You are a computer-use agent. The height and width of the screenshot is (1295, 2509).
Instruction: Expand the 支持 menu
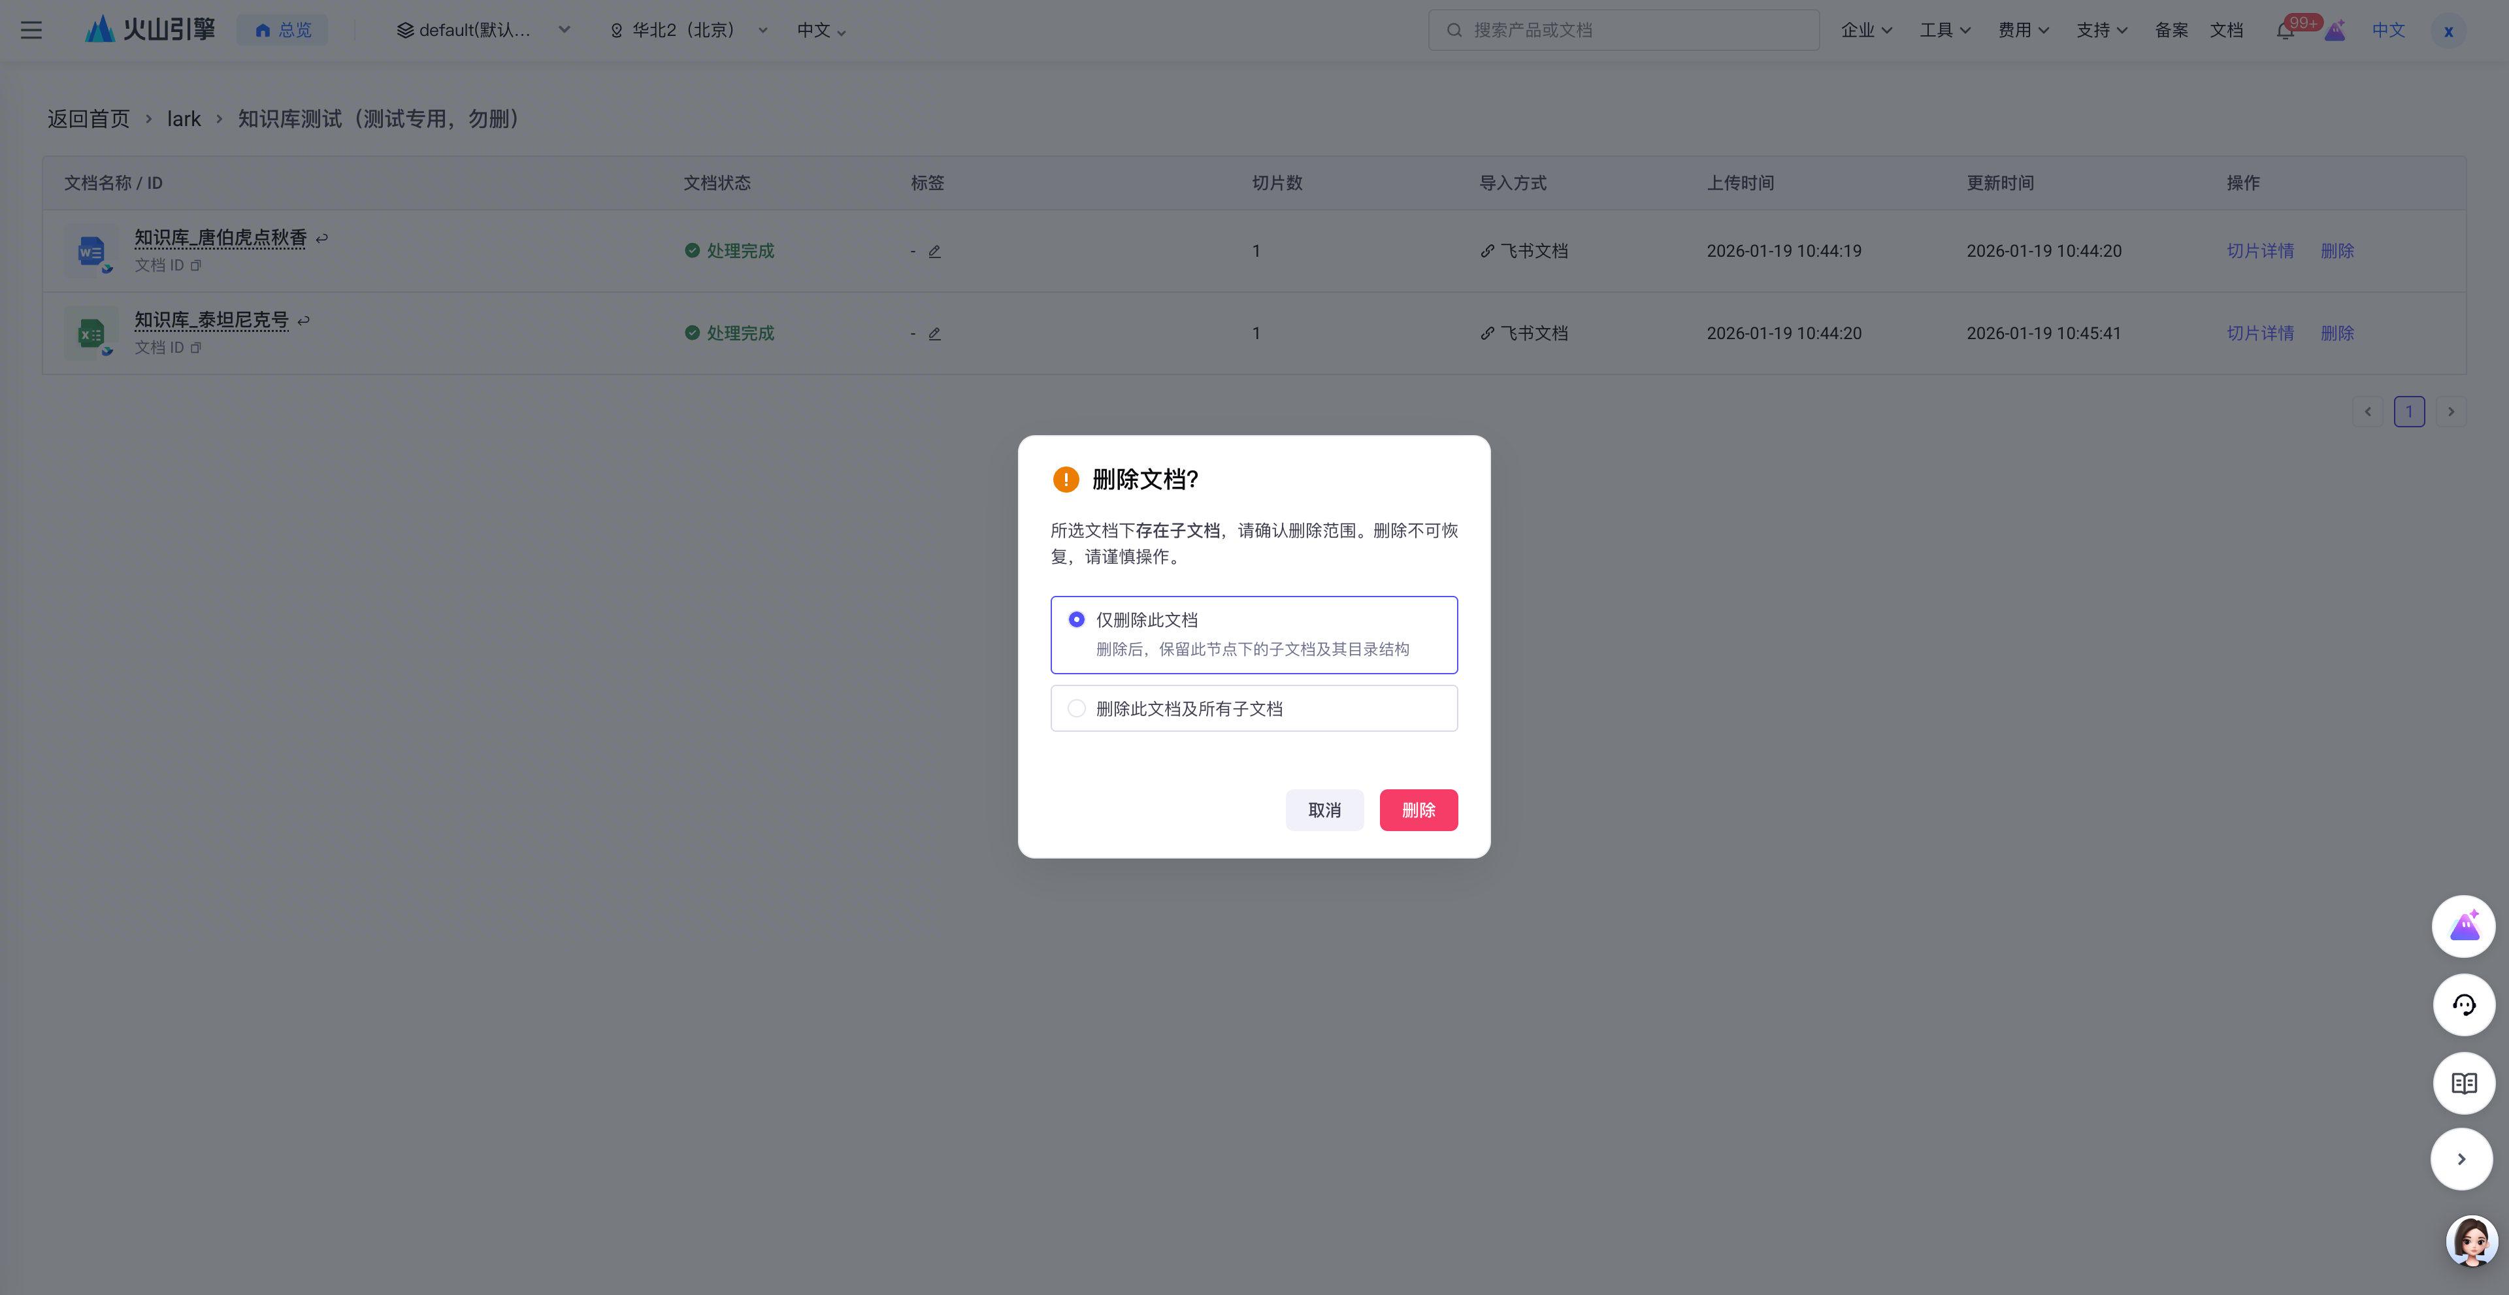(2102, 30)
